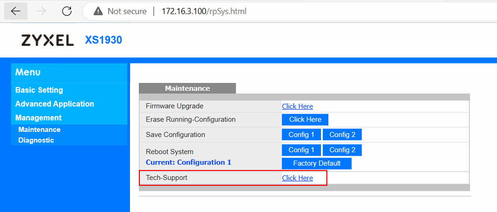
Task: Click the Not secure warning triangle icon
Action: (x=98, y=11)
